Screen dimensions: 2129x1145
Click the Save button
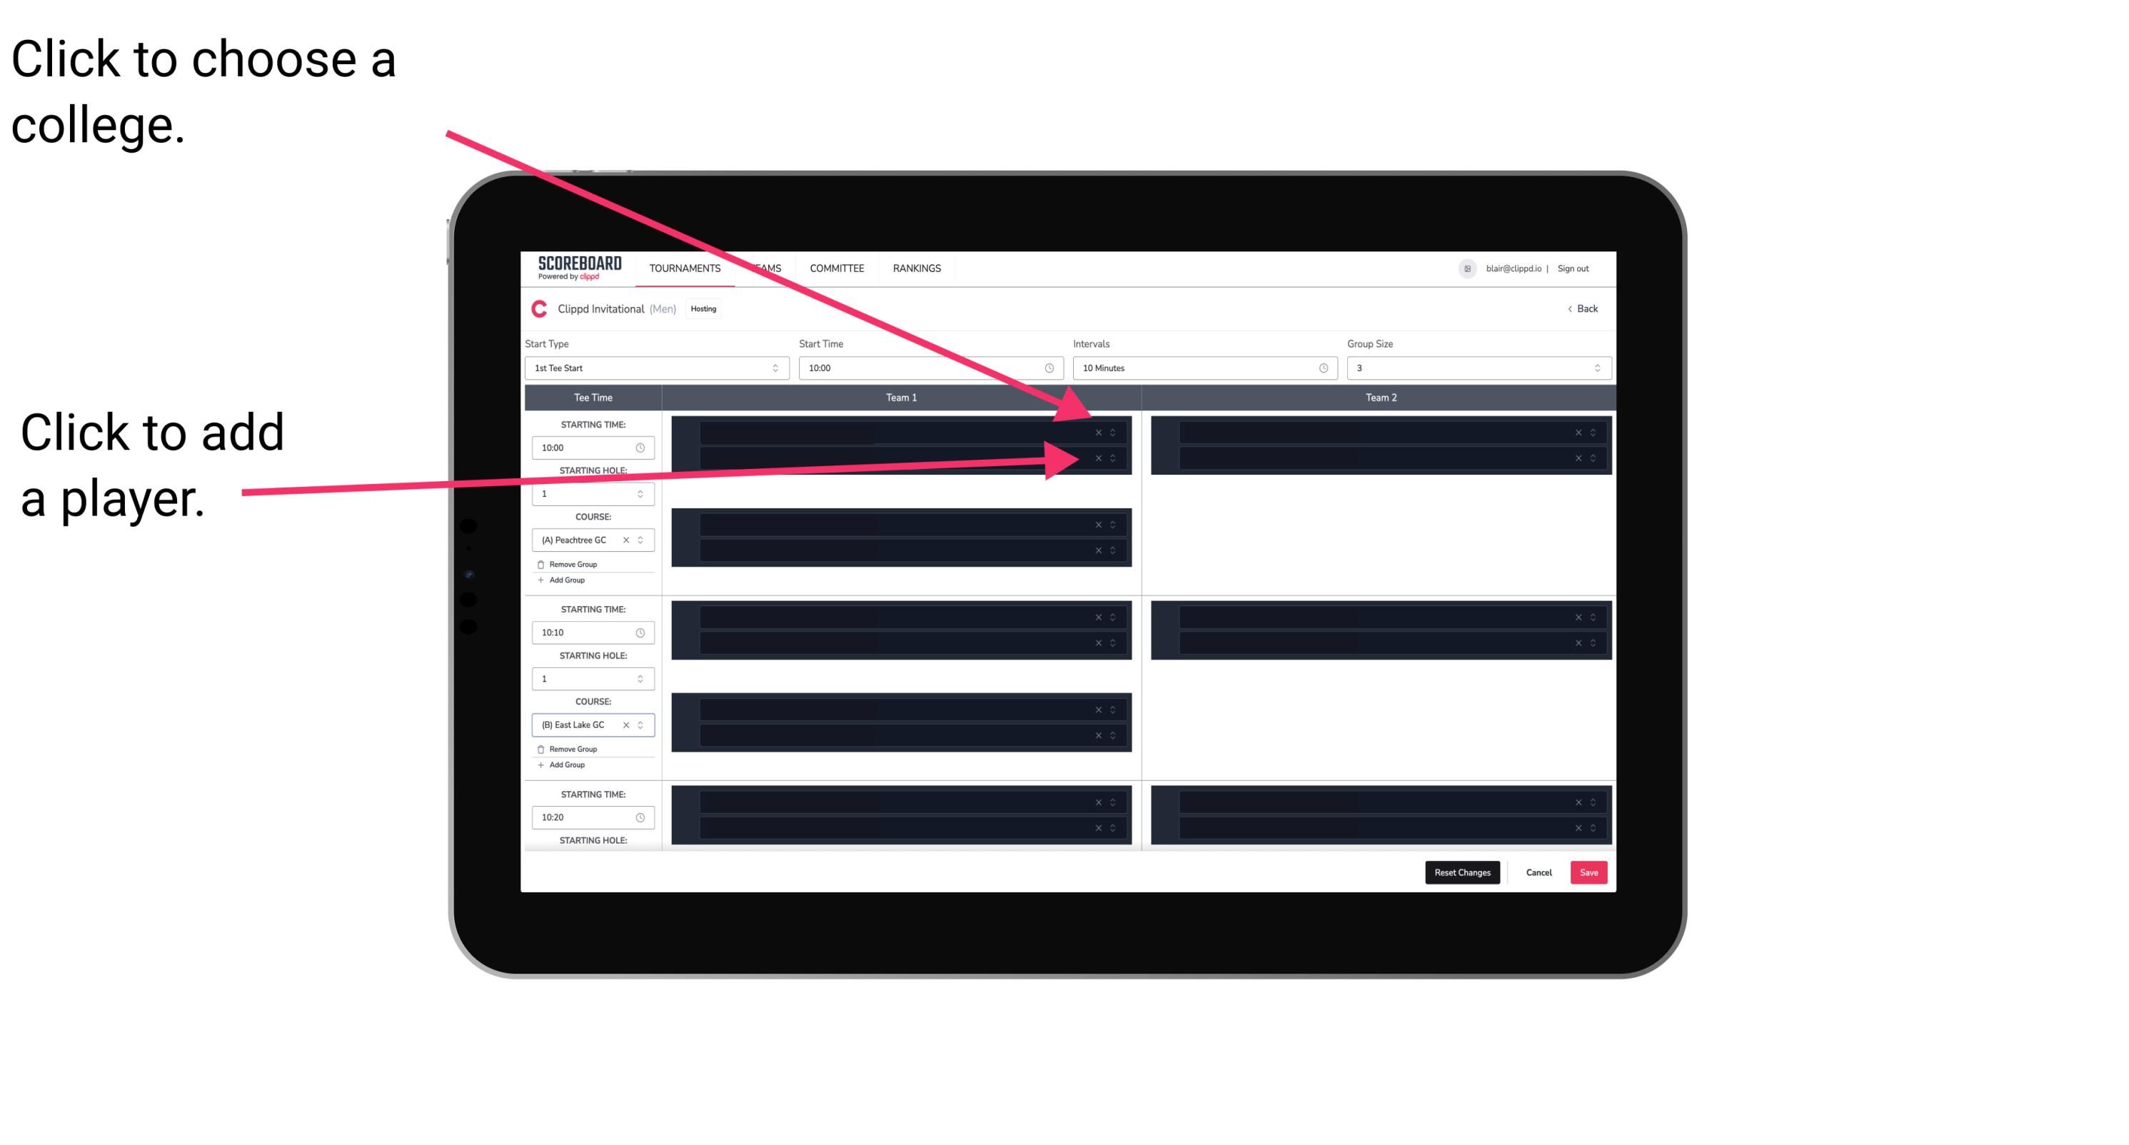coord(1589,870)
